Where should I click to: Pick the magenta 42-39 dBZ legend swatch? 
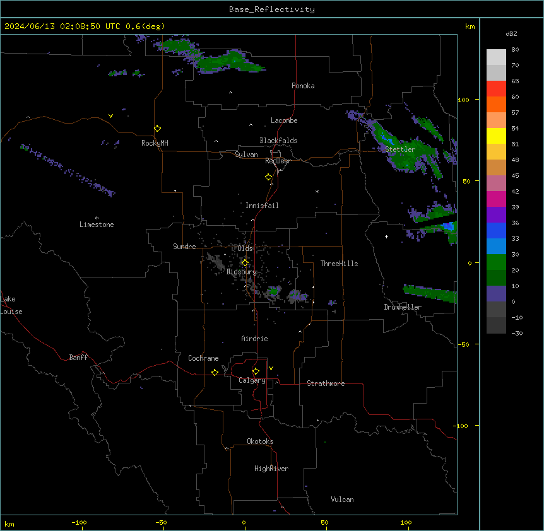496,199
